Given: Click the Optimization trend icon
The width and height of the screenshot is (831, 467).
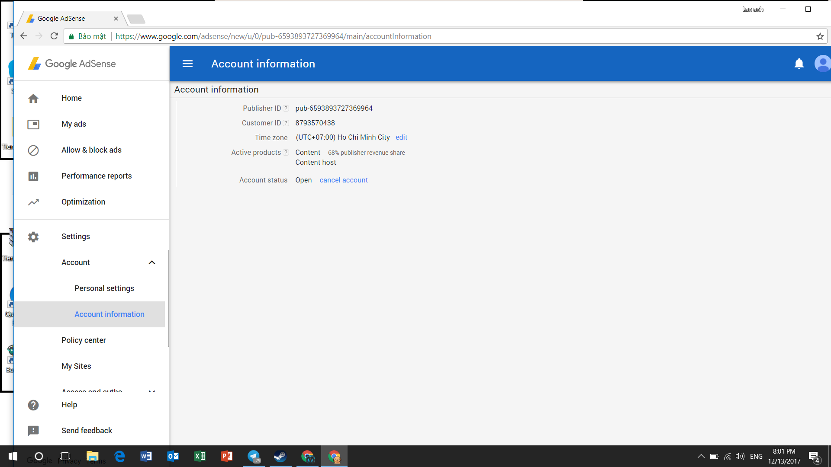Looking at the screenshot, I should [x=33, y=202].
